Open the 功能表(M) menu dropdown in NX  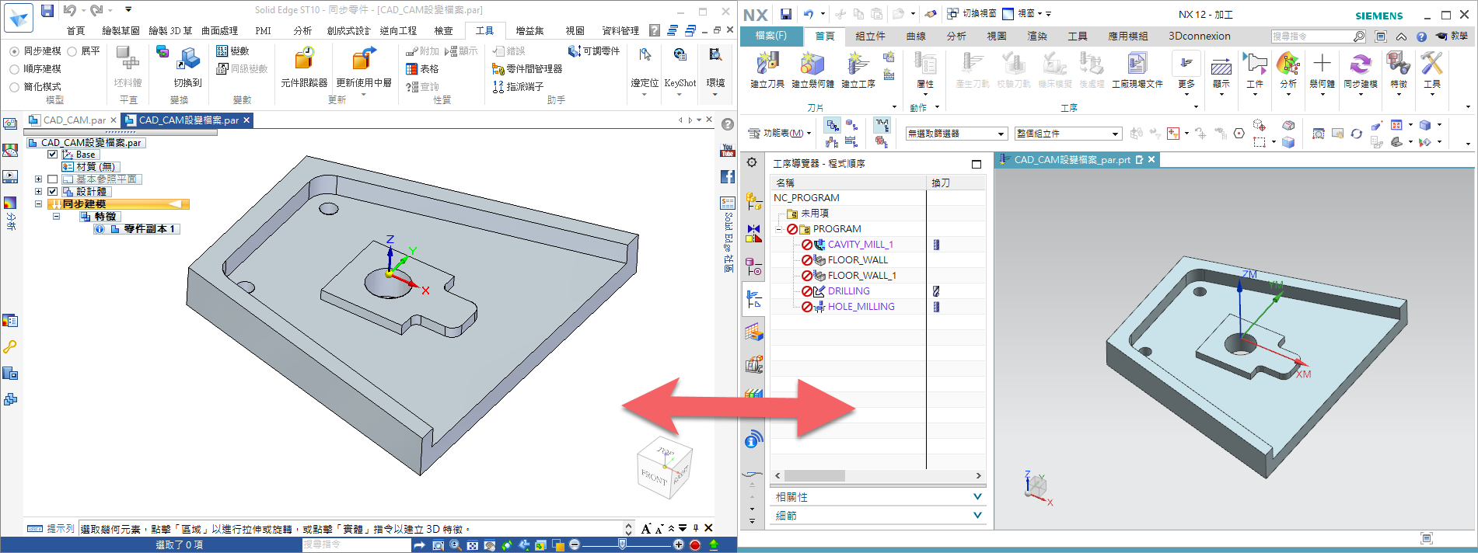coord(780,134)
